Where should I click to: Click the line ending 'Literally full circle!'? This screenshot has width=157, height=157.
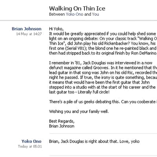click(79, 92)
